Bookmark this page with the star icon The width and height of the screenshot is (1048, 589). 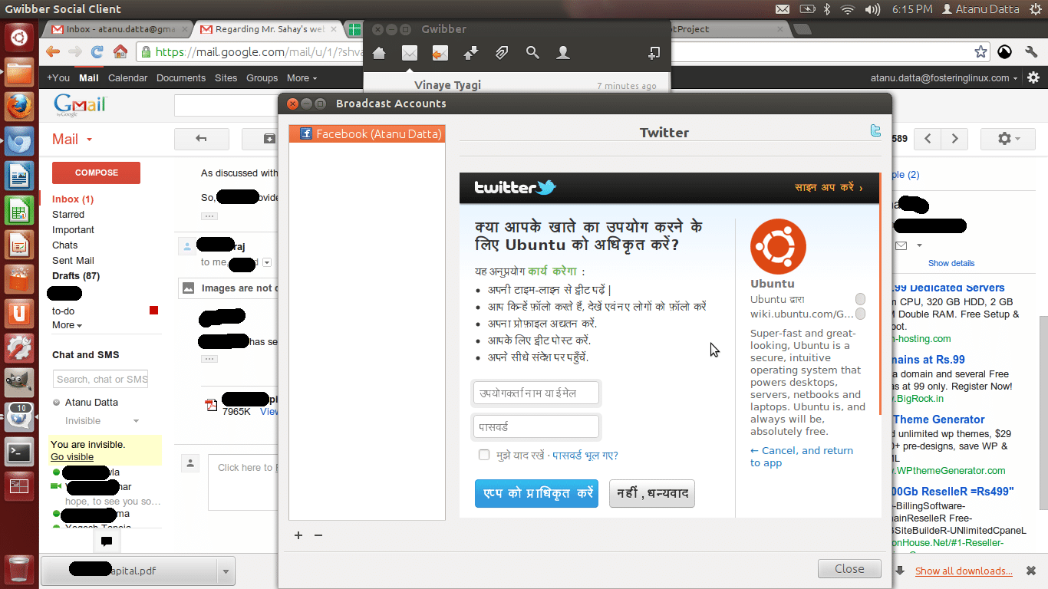tap(980, 52)
